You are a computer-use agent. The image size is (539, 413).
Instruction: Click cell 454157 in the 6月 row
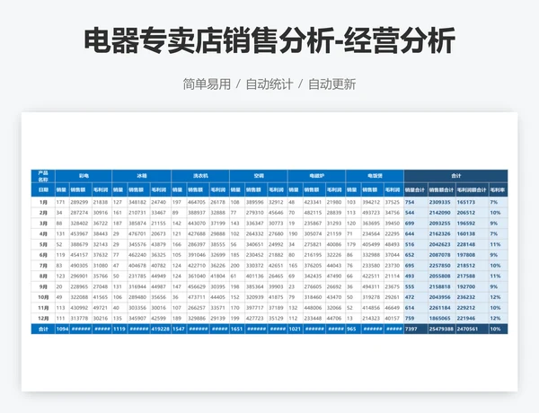[79, 255]
